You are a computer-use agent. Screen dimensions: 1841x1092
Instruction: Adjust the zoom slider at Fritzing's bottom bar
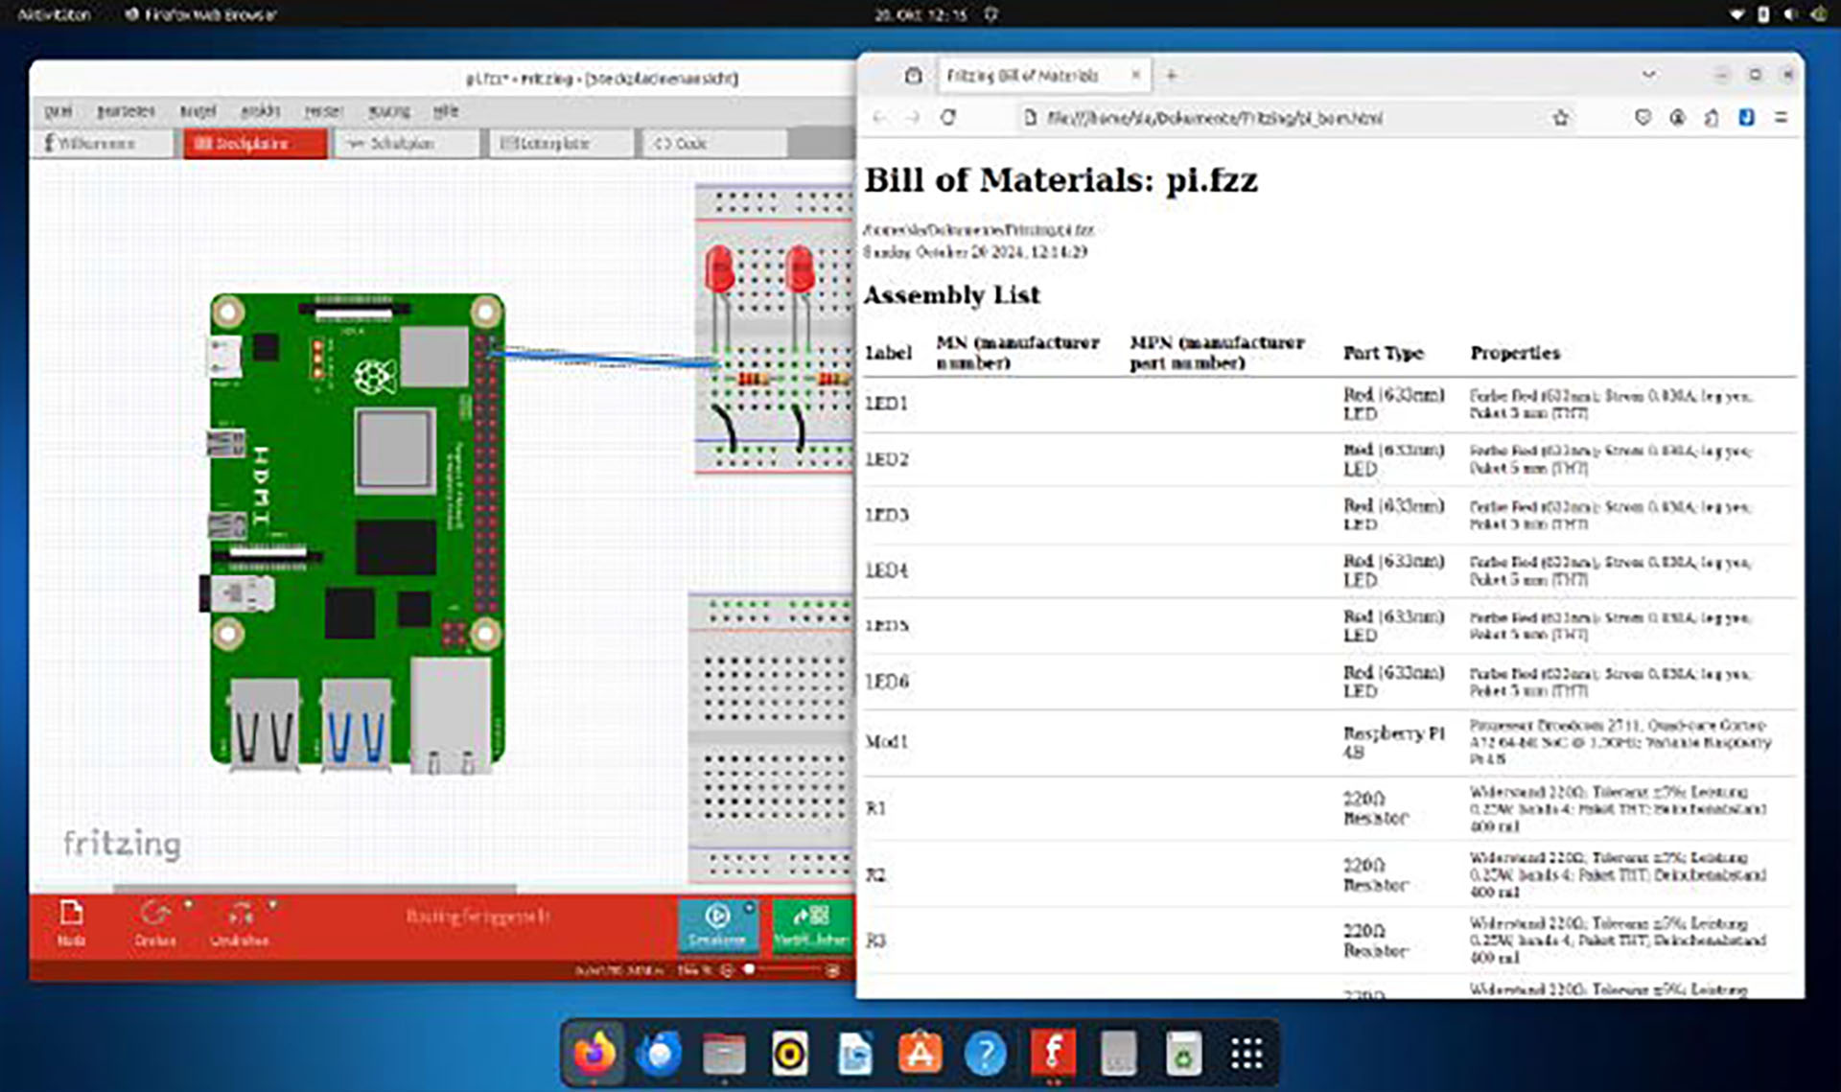click(750, 969)
